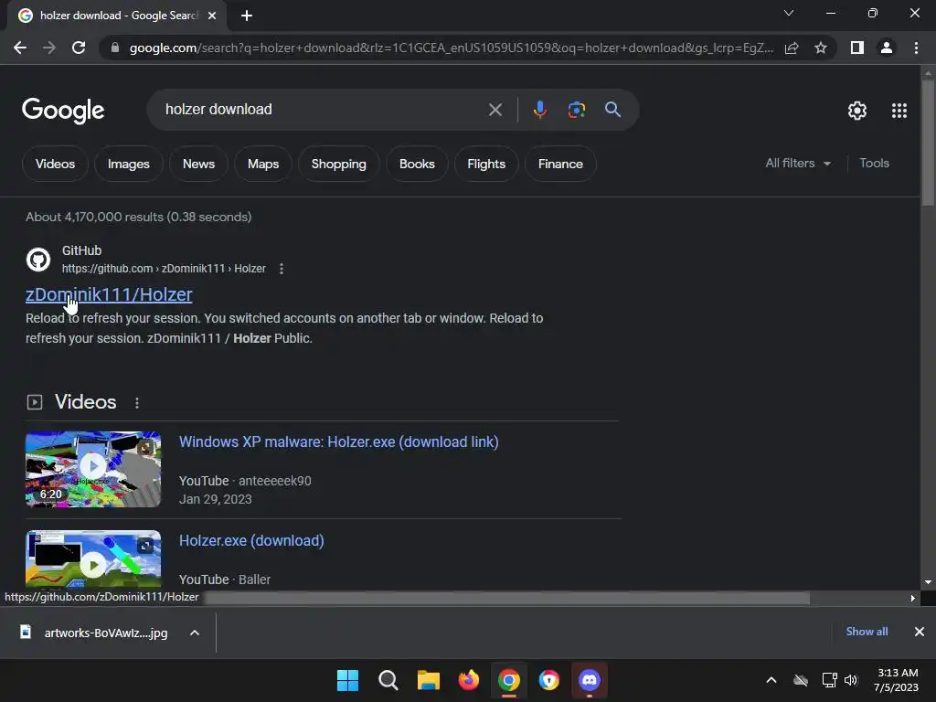Screen dimensions: 936x702
Task: Go back to the previous page
Action: [x=20, y=48]
